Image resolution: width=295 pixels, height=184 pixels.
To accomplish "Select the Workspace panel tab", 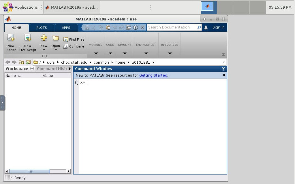I will [17, 69].
